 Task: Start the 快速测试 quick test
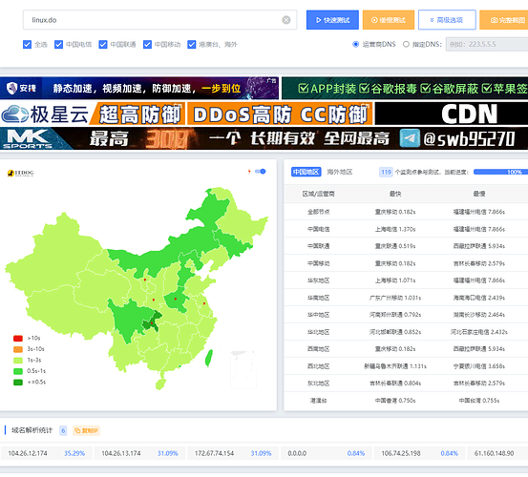pos(332,20)
